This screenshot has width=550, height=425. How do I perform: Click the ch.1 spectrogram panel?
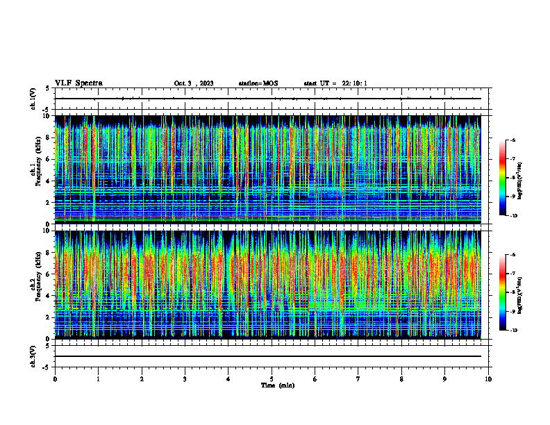[x=268, y=169]
